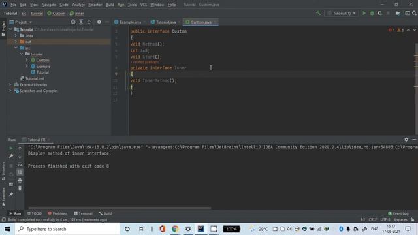Viewport: 418px width, 235px height.
Task: Collapse the src folder
Action: pos(16,48)
